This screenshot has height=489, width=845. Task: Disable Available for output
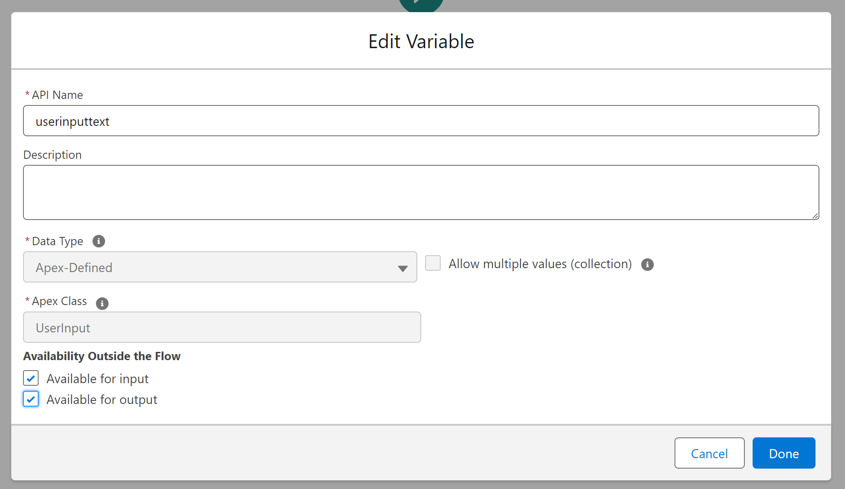click(30, 399)
